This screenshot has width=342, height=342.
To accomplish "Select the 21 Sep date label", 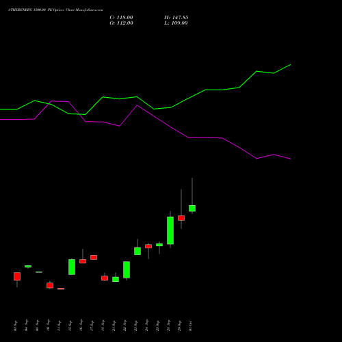I will [x=114, y=326].
